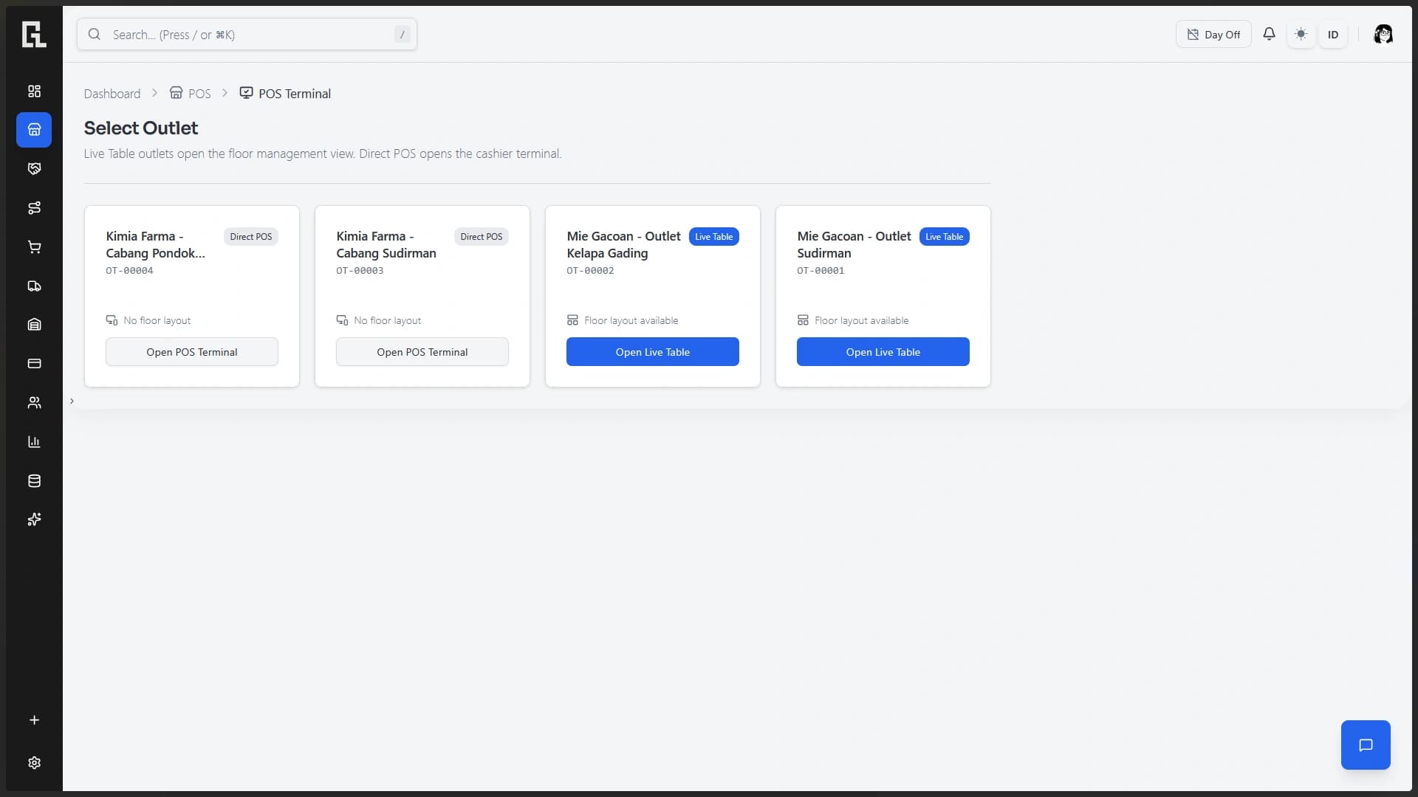Select the POS store icon in sidebar
Screen dimensions: 1418x797
(34, 130)
